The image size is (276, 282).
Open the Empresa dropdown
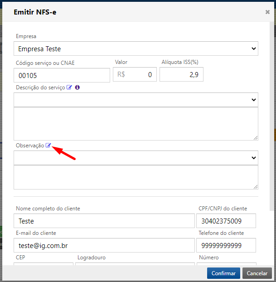[x=136, y=49]
